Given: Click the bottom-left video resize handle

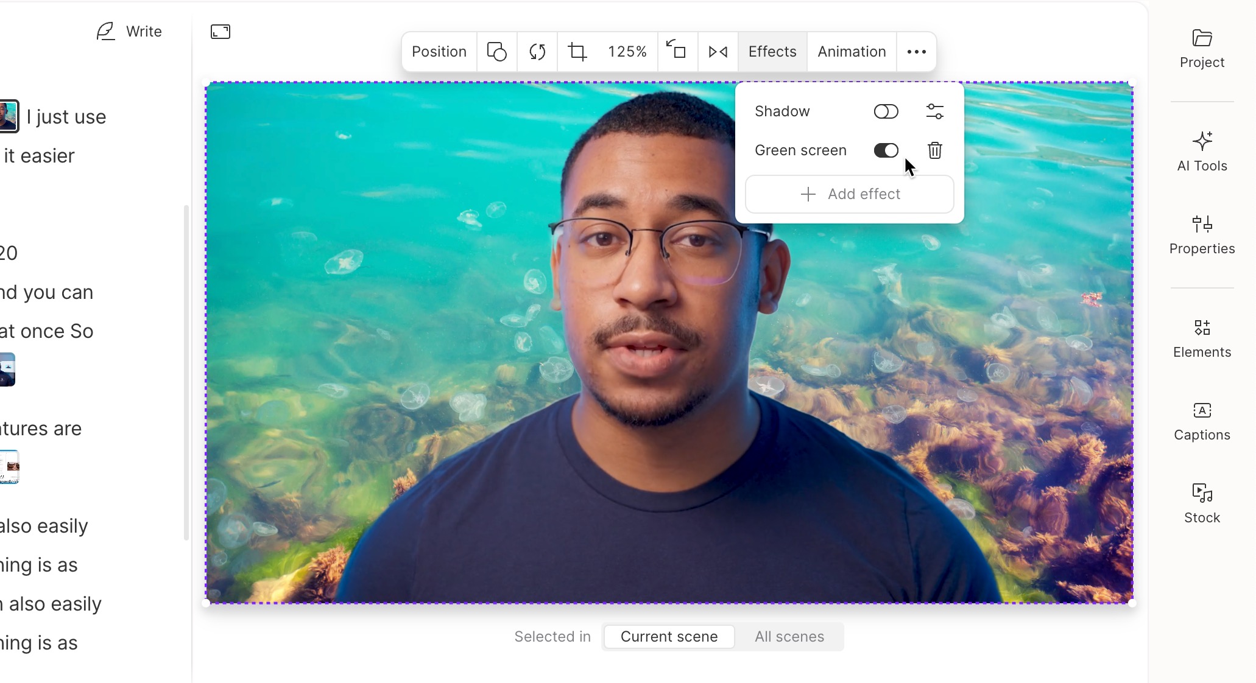Looking at the screenshot, I should (x=206, y=603).
